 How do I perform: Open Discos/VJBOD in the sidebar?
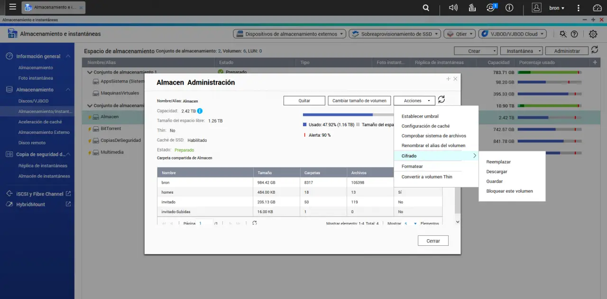33,101
